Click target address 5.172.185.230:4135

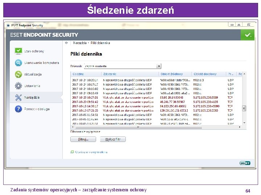pos(206,102)
